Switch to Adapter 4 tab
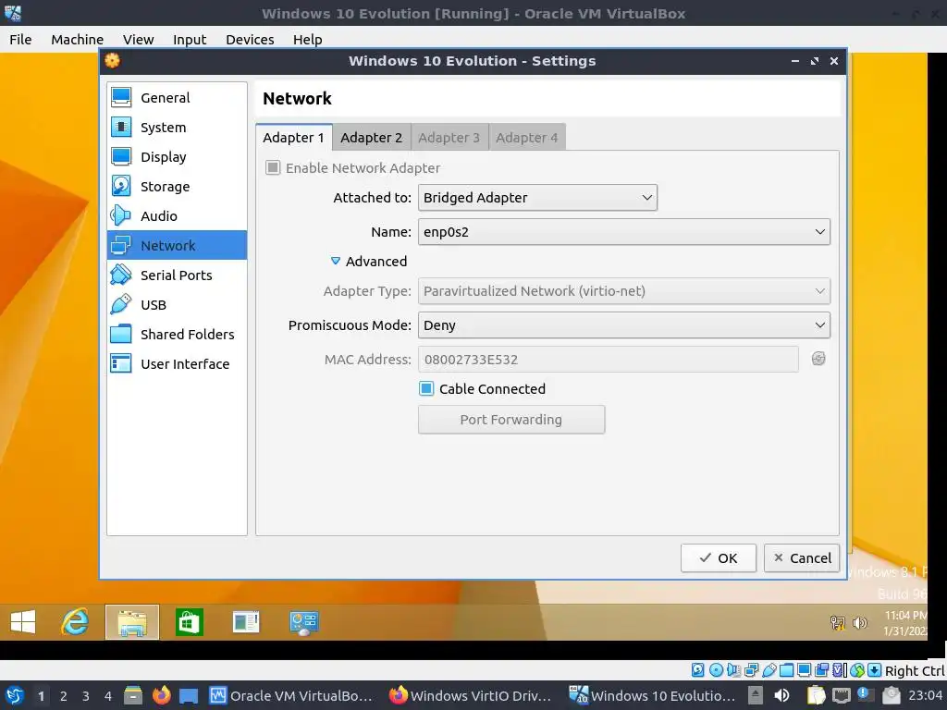This screenshot has width=947, height=710. (526, 138)
